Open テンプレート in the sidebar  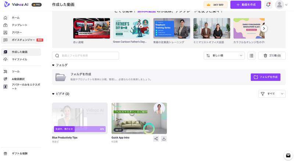pyautogui.click(x=19, y=25)
